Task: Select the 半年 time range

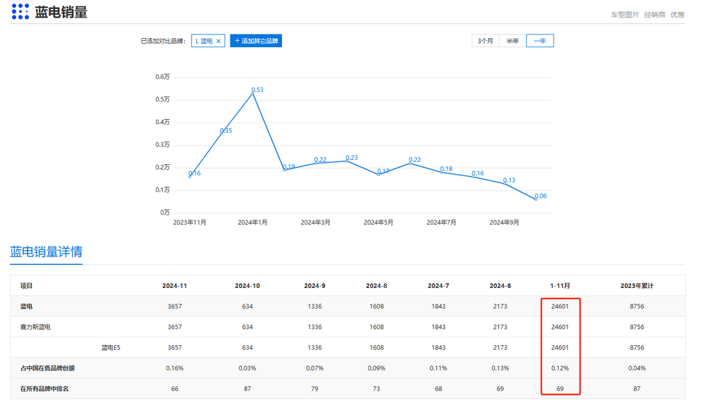Action: pyautogui.click(x=513, y=41)
